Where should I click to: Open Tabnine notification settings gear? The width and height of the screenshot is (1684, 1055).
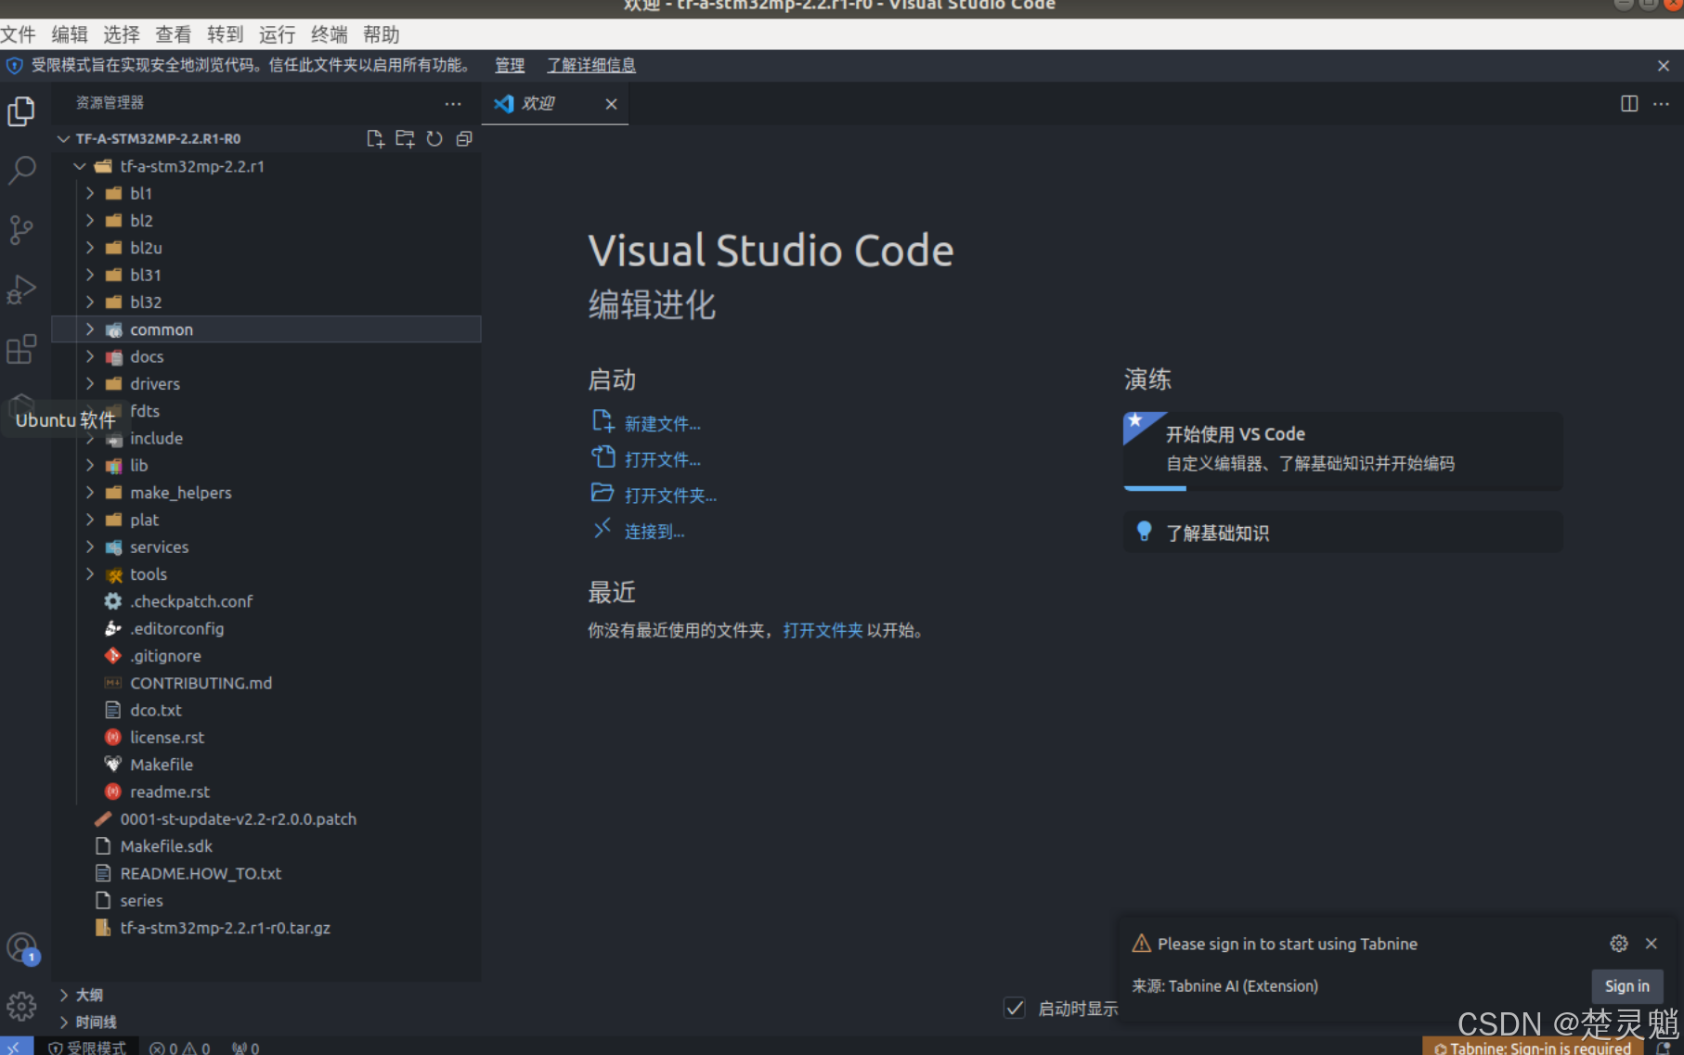1619,944
